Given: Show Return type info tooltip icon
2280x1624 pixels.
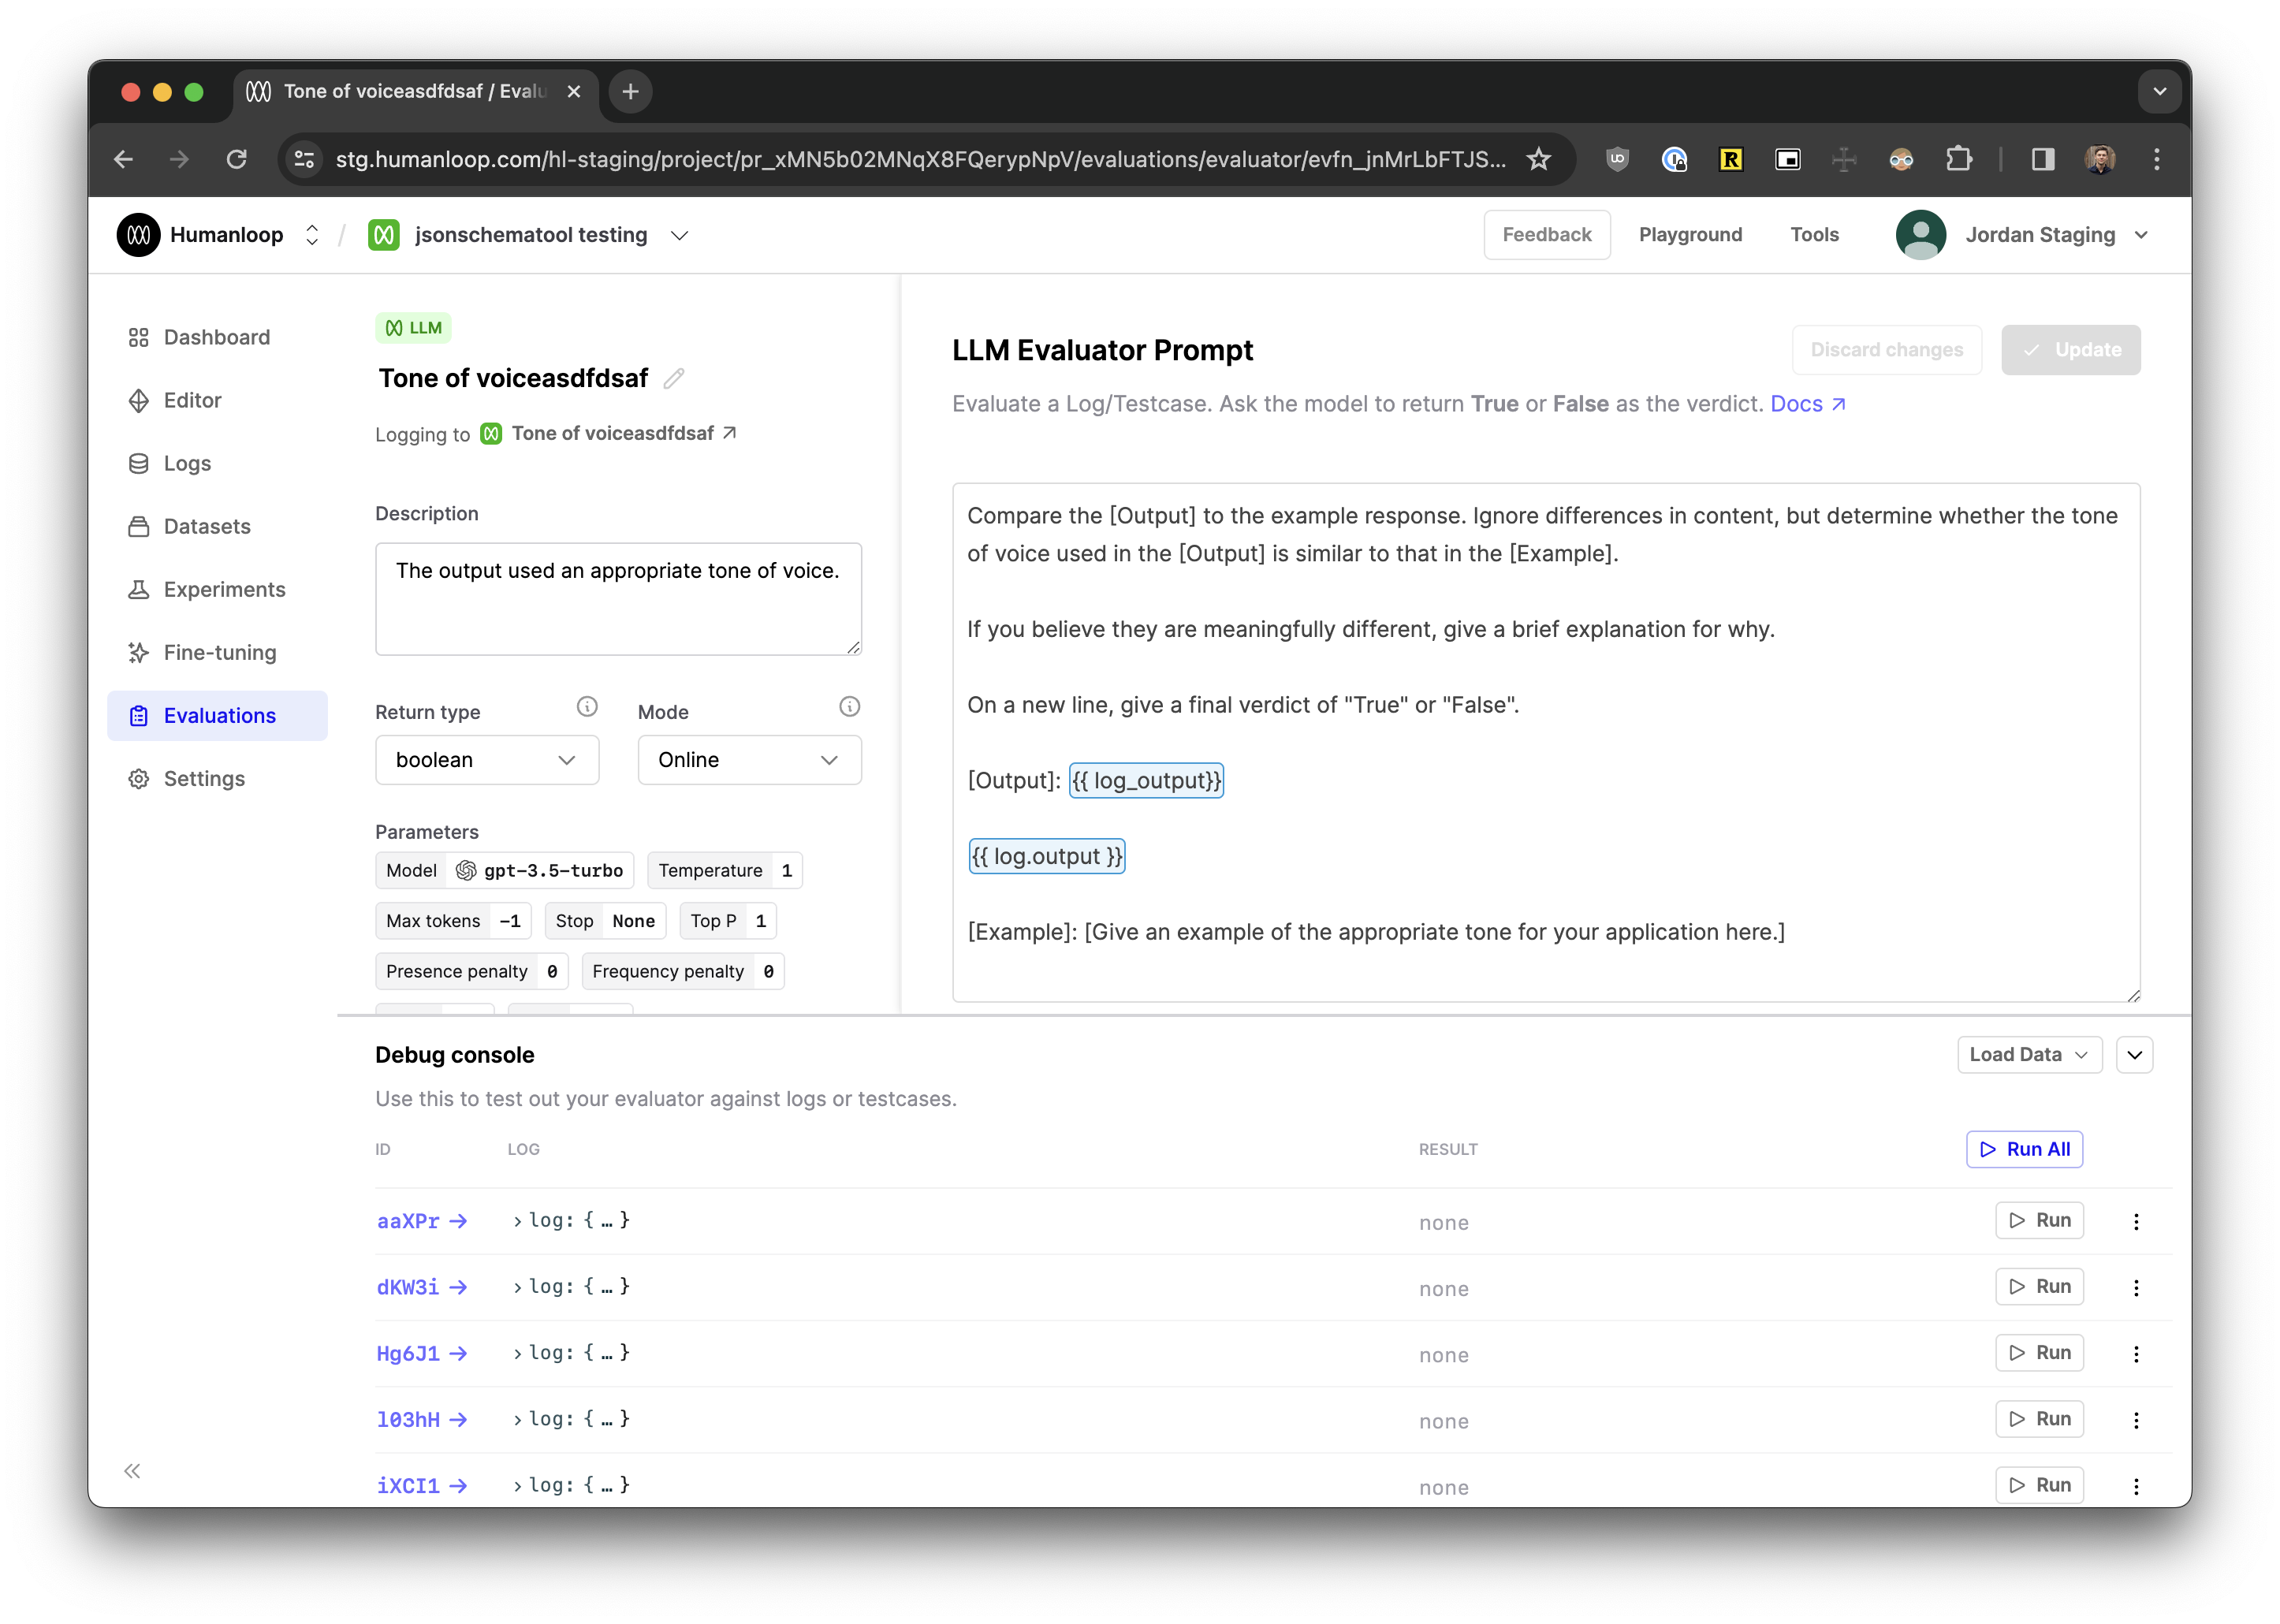Looking at the screenshot, I should [587, 708].
